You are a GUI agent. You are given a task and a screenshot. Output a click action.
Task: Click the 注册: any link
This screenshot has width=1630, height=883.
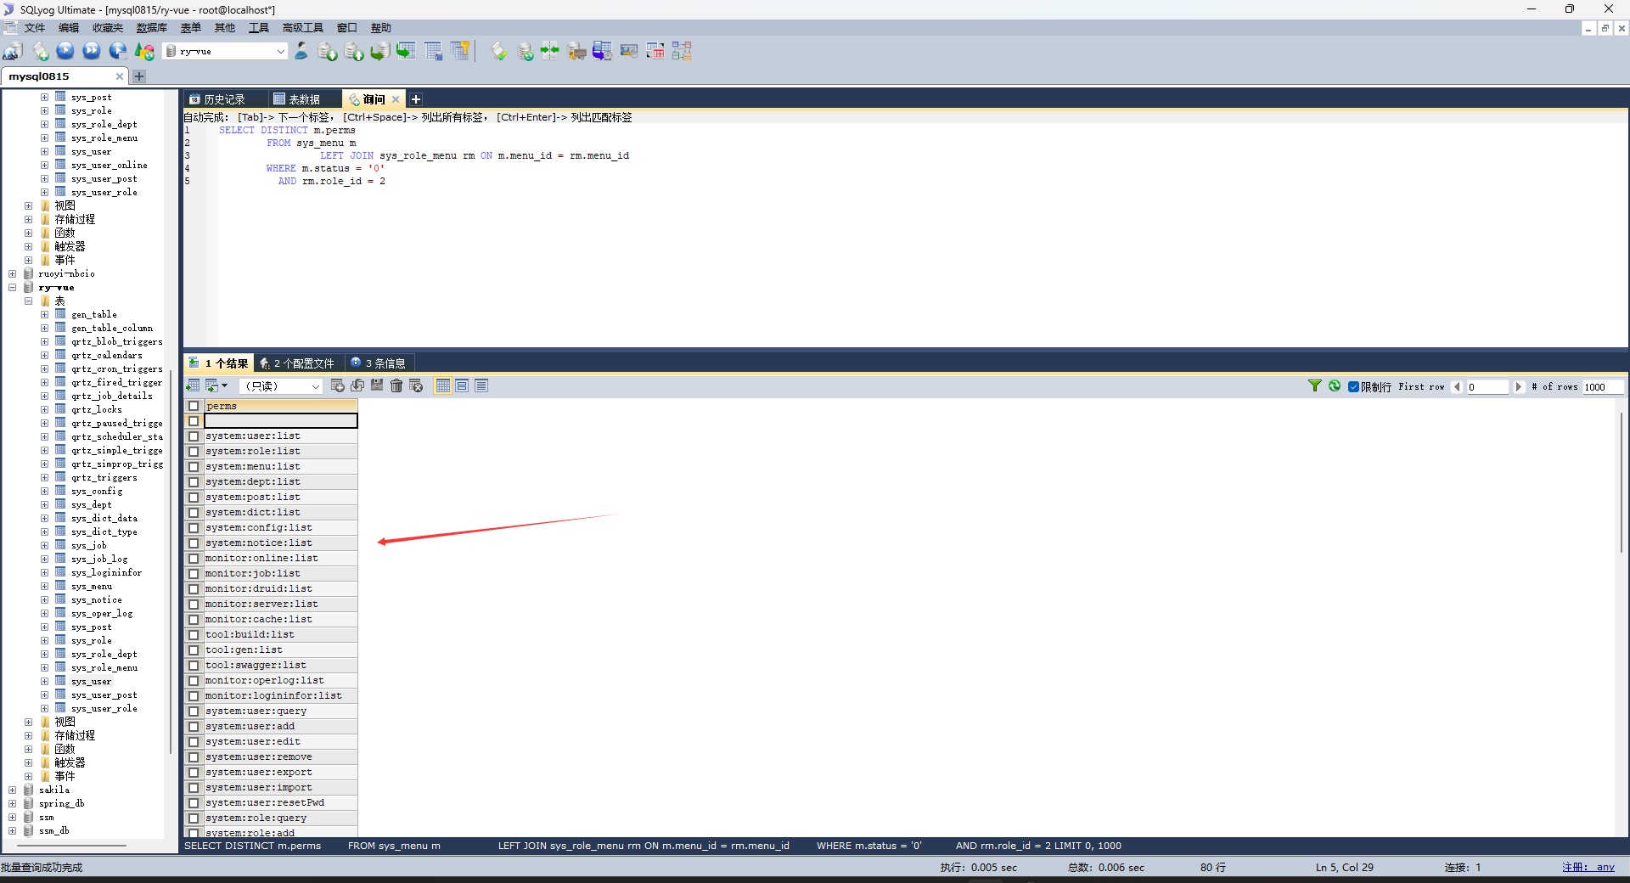1588,867
